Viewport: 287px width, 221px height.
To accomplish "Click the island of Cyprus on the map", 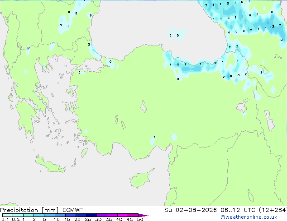I will pos(141,178).
